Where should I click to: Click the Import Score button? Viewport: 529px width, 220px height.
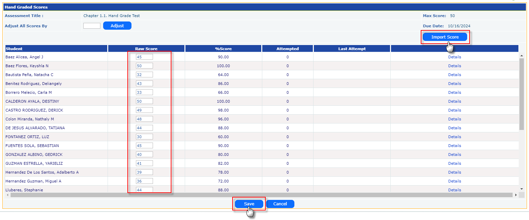pos(445,37)
